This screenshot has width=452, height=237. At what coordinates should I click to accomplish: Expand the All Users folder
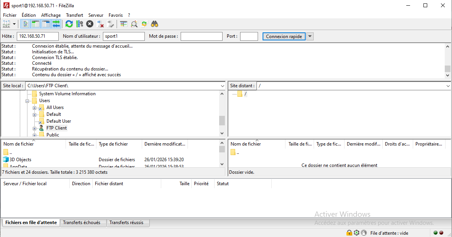[x=34, y=108]
